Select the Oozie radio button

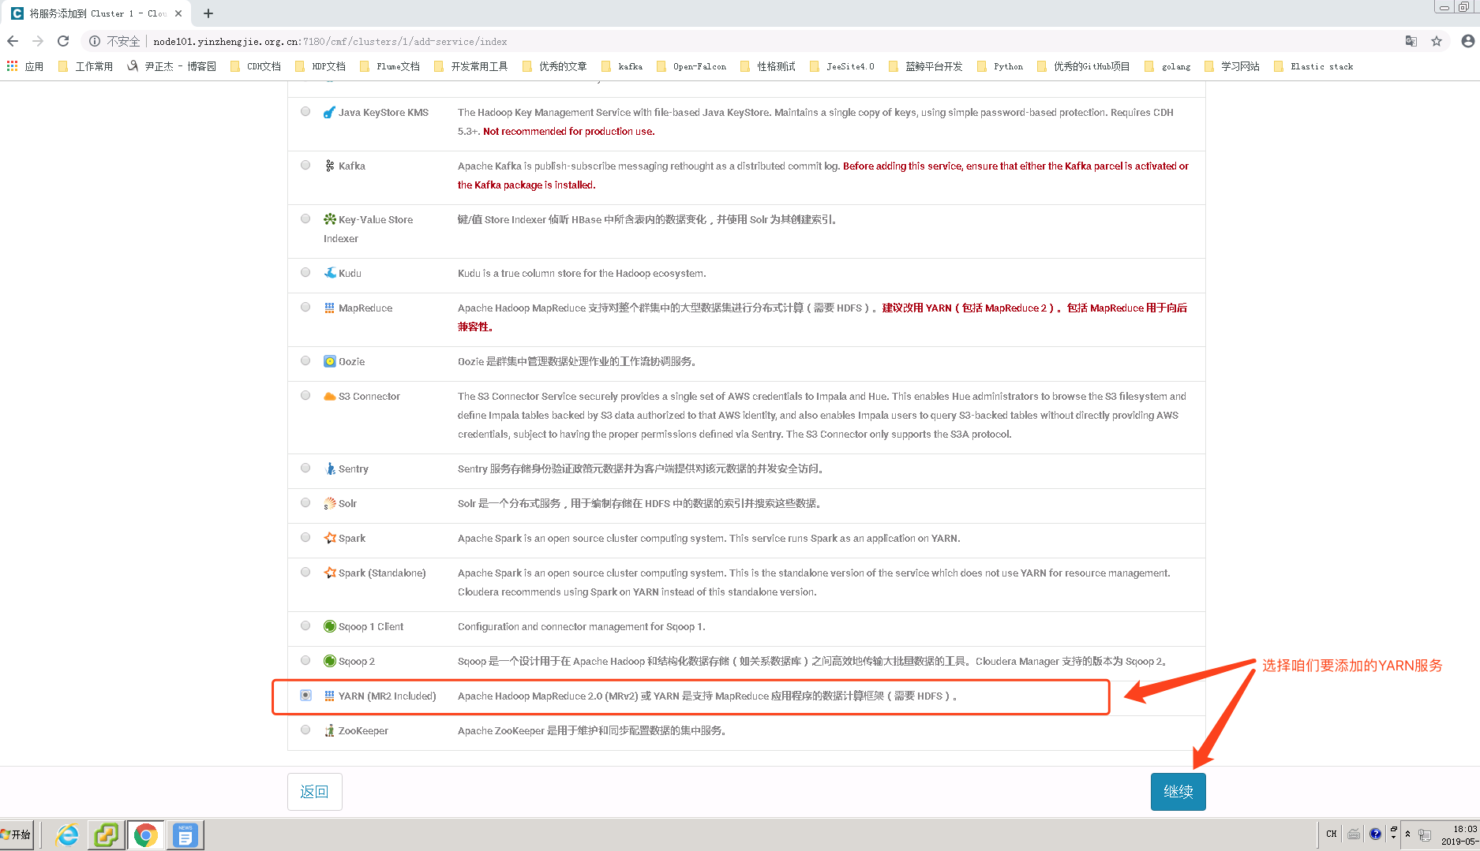(x=305, y=361)
